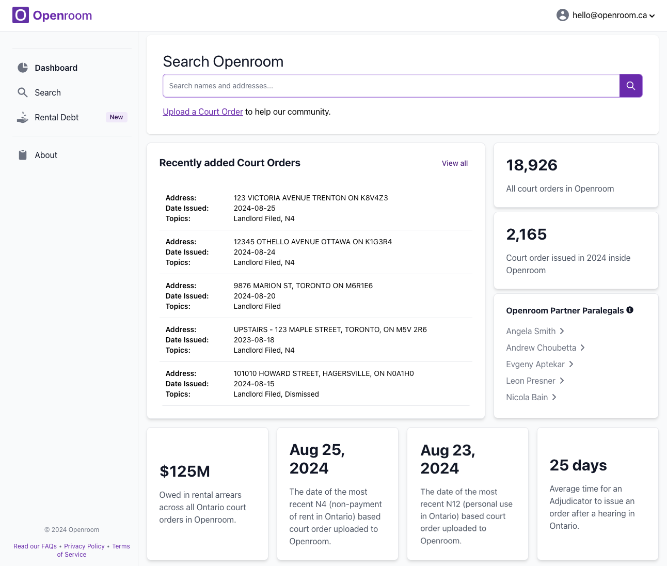Open Search in sidebar menu
667x566 pixels.
72,92
